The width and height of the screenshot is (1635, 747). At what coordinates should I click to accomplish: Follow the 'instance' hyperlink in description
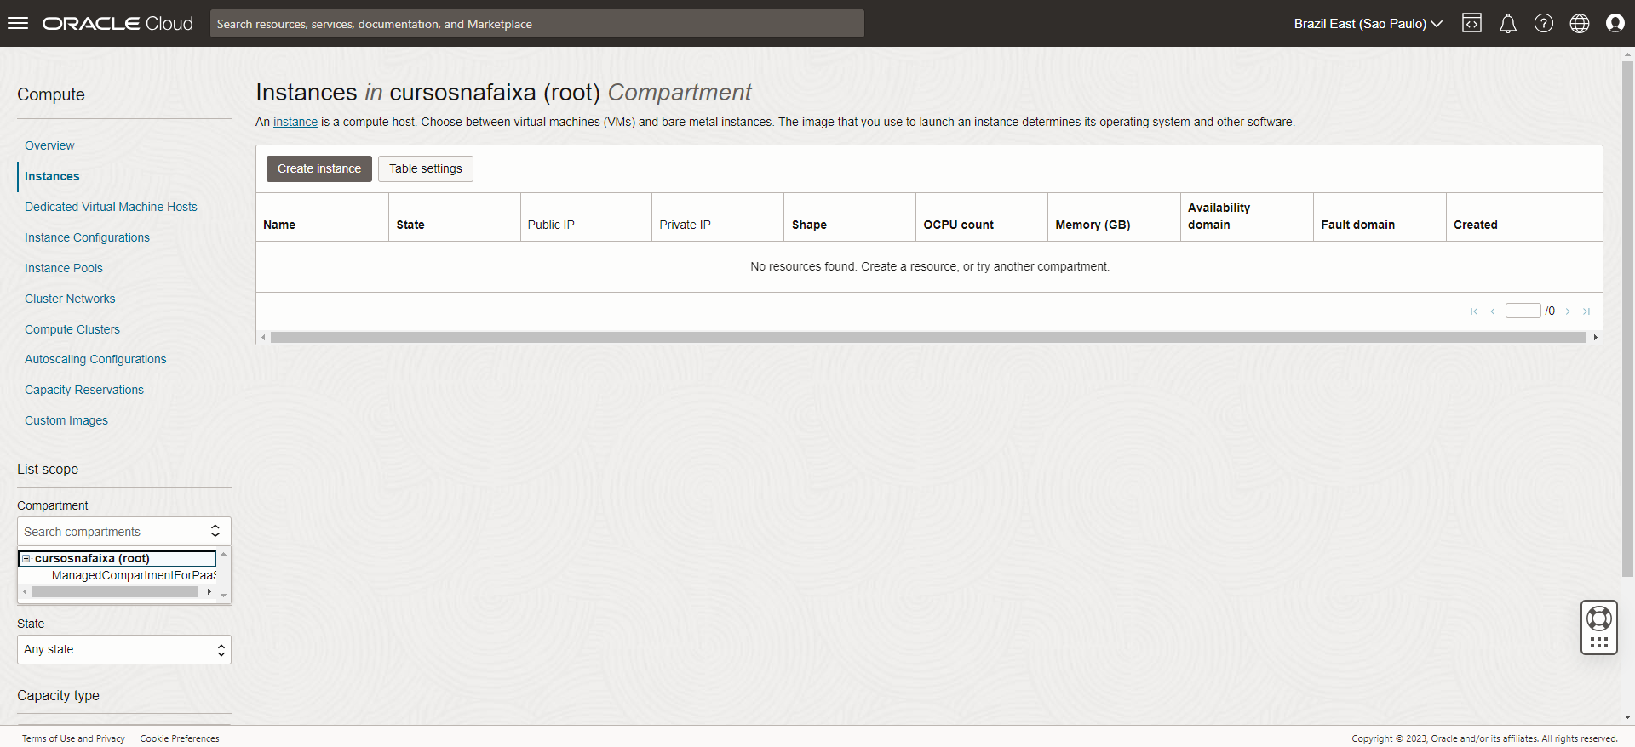tap(295, 122)
